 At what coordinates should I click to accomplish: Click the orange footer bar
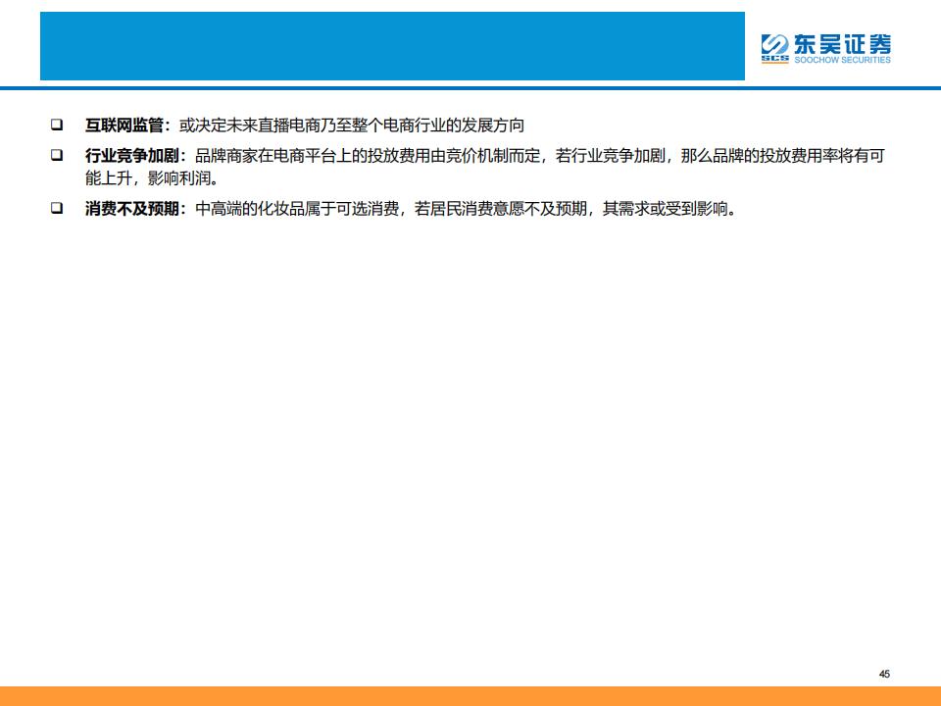click(x=470, y=695)
